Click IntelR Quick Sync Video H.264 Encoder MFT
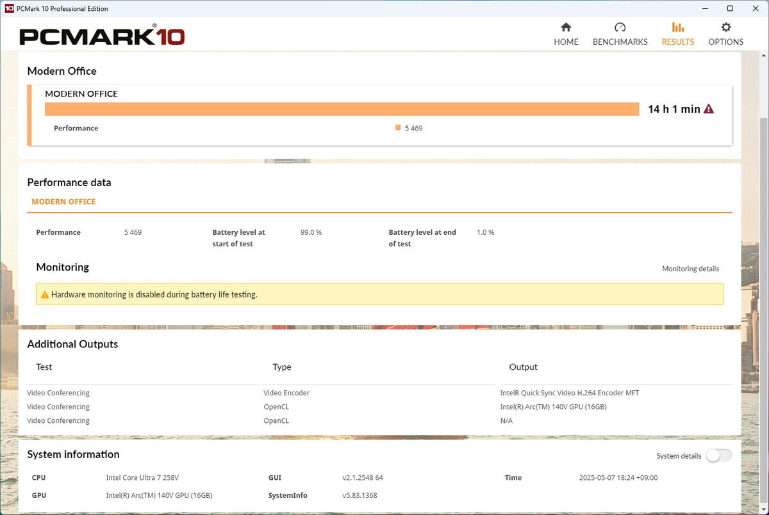The height and width of the screenshot is (515, 769). point(570,393)
